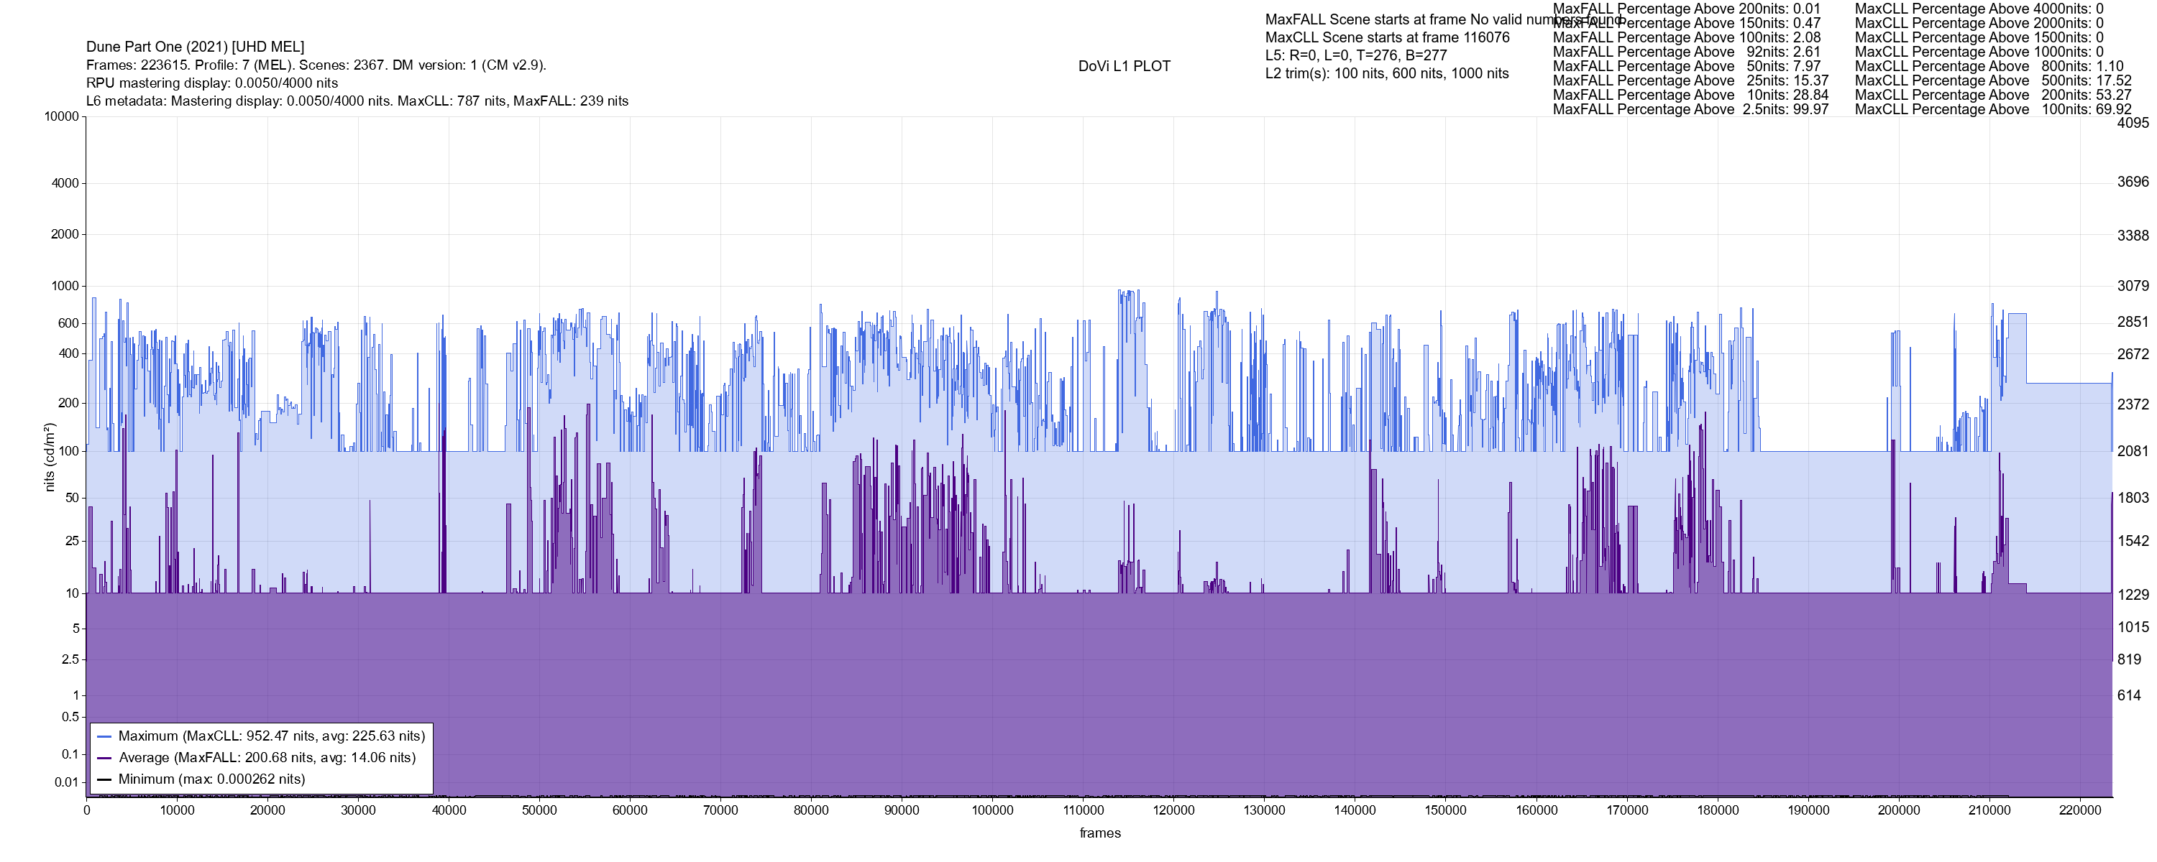Select the Minimum max 0.000262 nits legend entry
The width and height of the screenshot is (2157, 862).
coord(211,779)
